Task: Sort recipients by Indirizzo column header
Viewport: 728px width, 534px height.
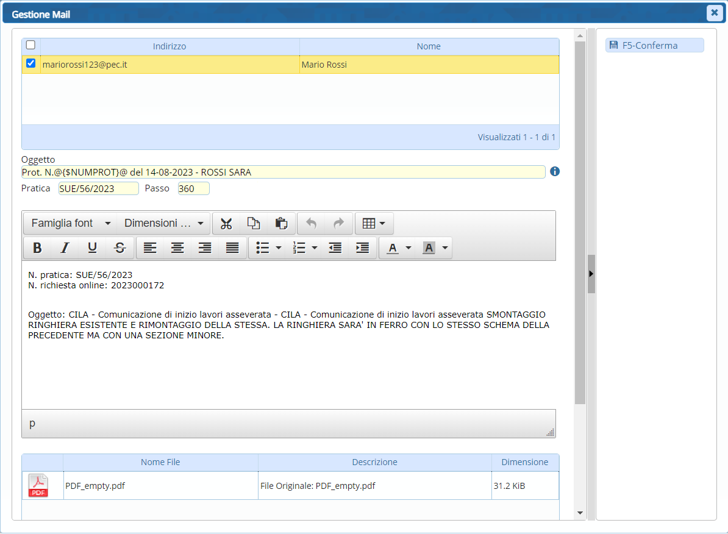Action: [x=170, y=46]
